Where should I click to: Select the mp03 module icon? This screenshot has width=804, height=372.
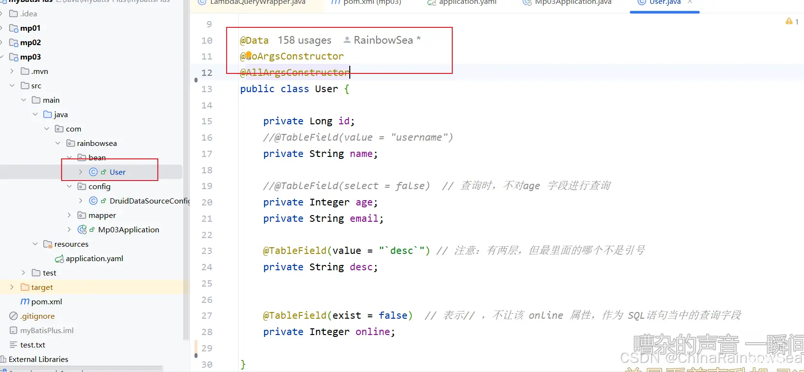pyautogui.click(x=13, y=57)
